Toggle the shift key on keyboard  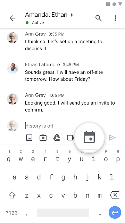[x=12, y=195]
